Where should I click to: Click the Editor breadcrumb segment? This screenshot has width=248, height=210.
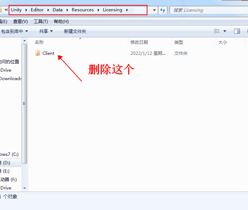pos(37,10)
